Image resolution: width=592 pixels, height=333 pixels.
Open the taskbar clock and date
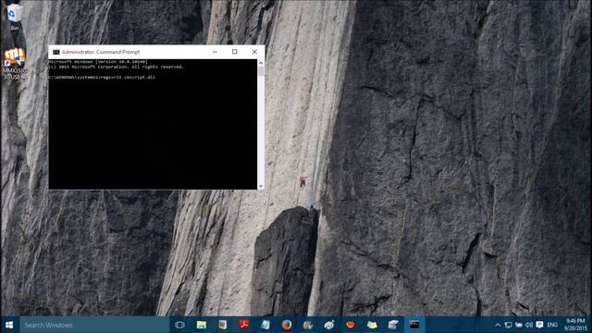point(575,325)
